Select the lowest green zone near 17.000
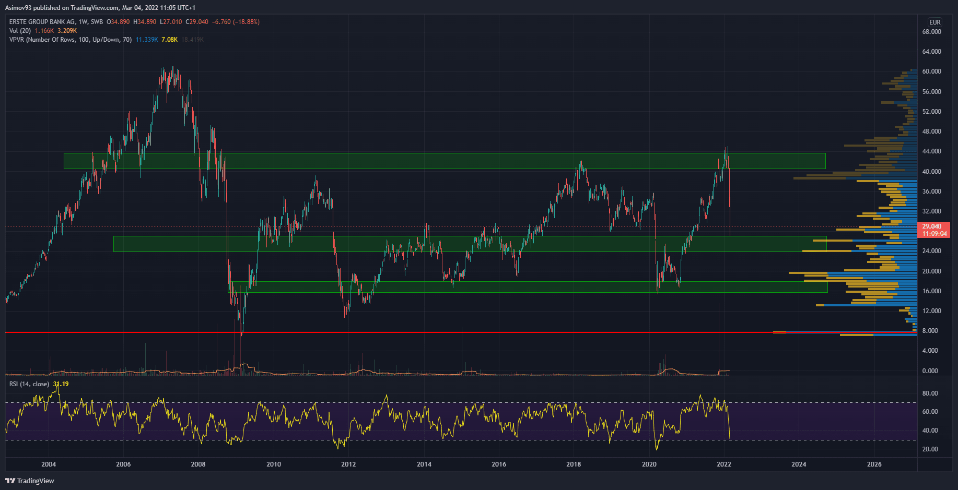 point(522,287)
